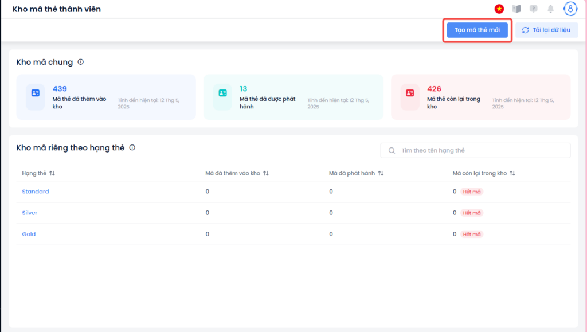Click info icon beside Kho mã riêng theo hạng thẻ

(132, 147)
